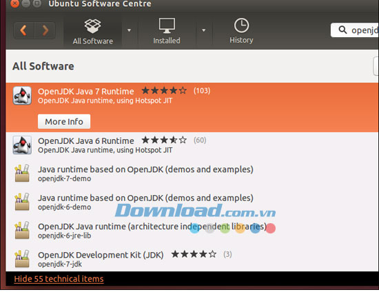Expand the All Software dropdown arrow
The image size is (379, 301).
click(129, 30)
